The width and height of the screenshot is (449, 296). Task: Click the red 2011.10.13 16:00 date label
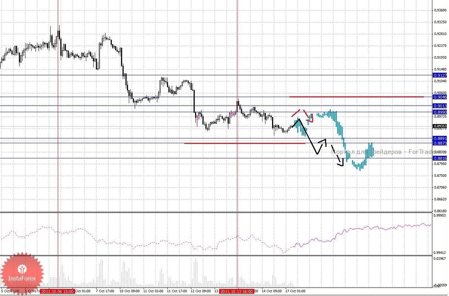pyautogui.click(x=237, y=291)
